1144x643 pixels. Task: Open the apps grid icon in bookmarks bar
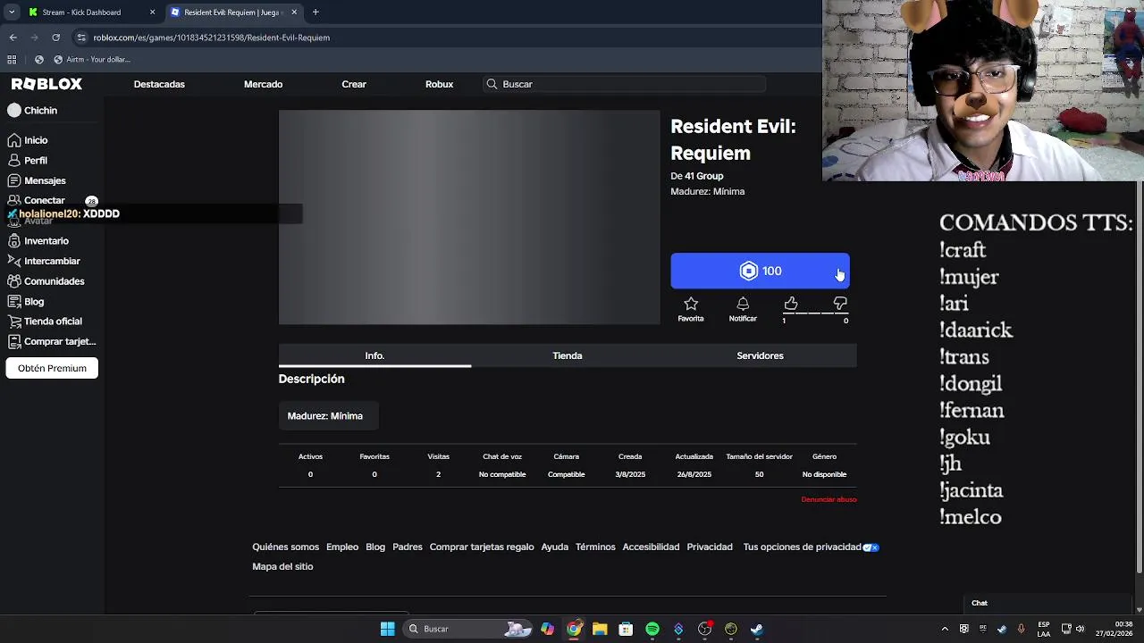click(12, 60)
